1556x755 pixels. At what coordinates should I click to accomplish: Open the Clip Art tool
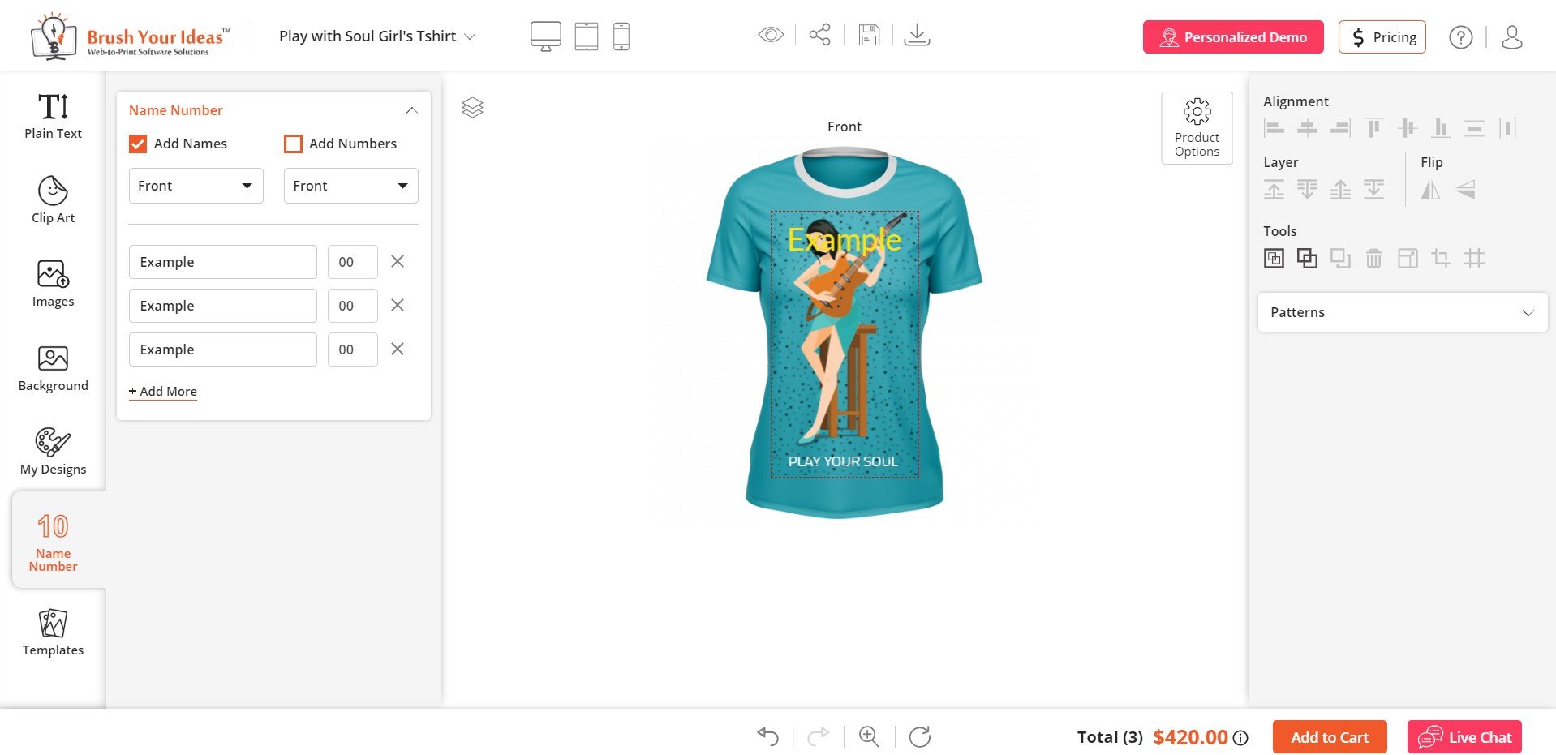click(x=53, y=199)
